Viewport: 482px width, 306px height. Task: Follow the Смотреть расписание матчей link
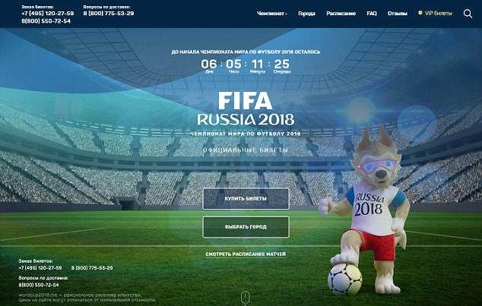click(246, 254)
